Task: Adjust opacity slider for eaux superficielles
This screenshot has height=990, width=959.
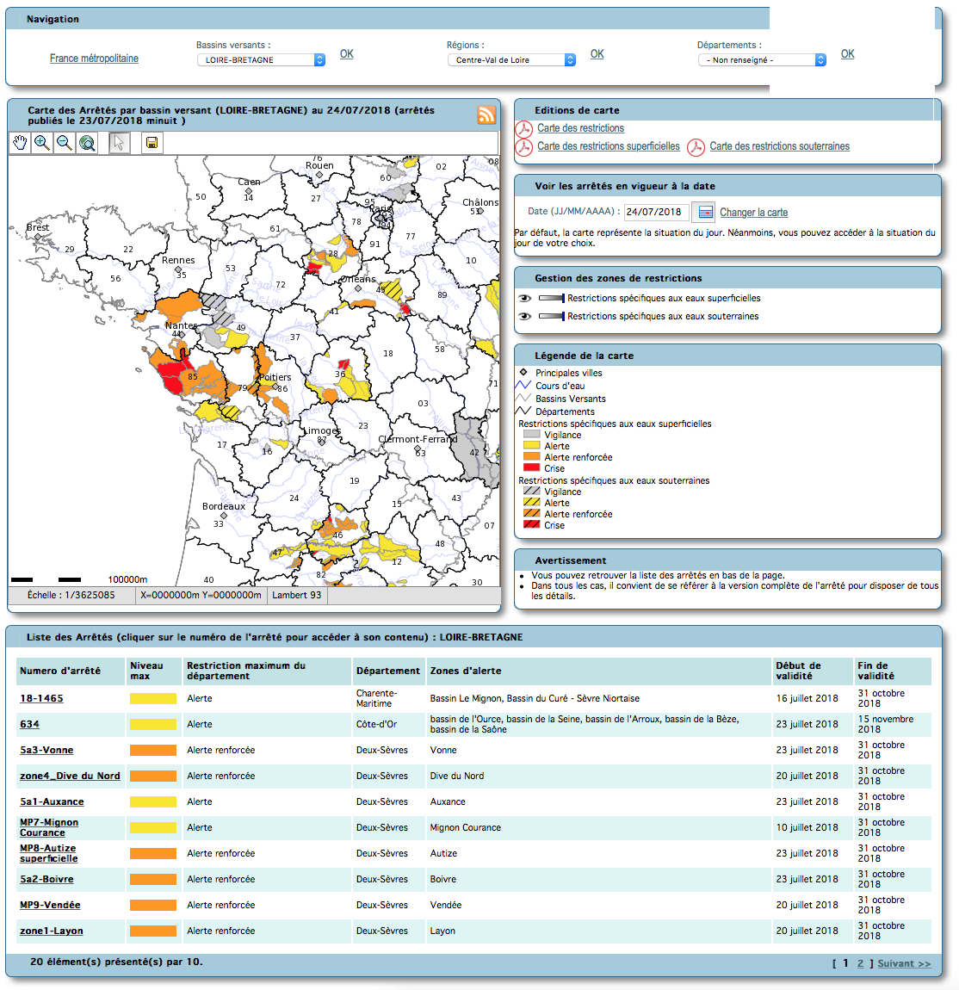Action: 552,298
